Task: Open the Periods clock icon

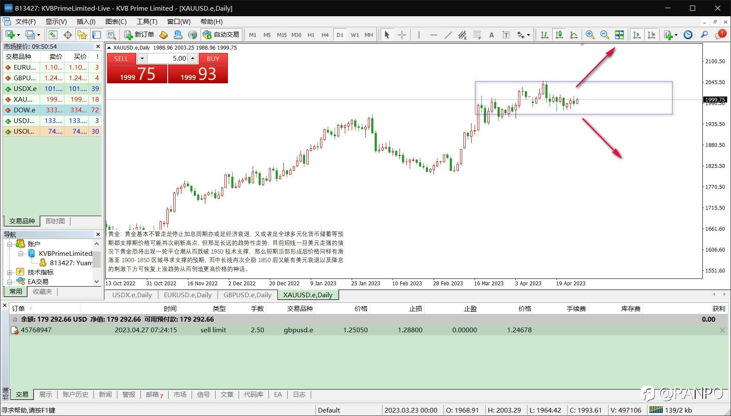Action: pos(688,35)
